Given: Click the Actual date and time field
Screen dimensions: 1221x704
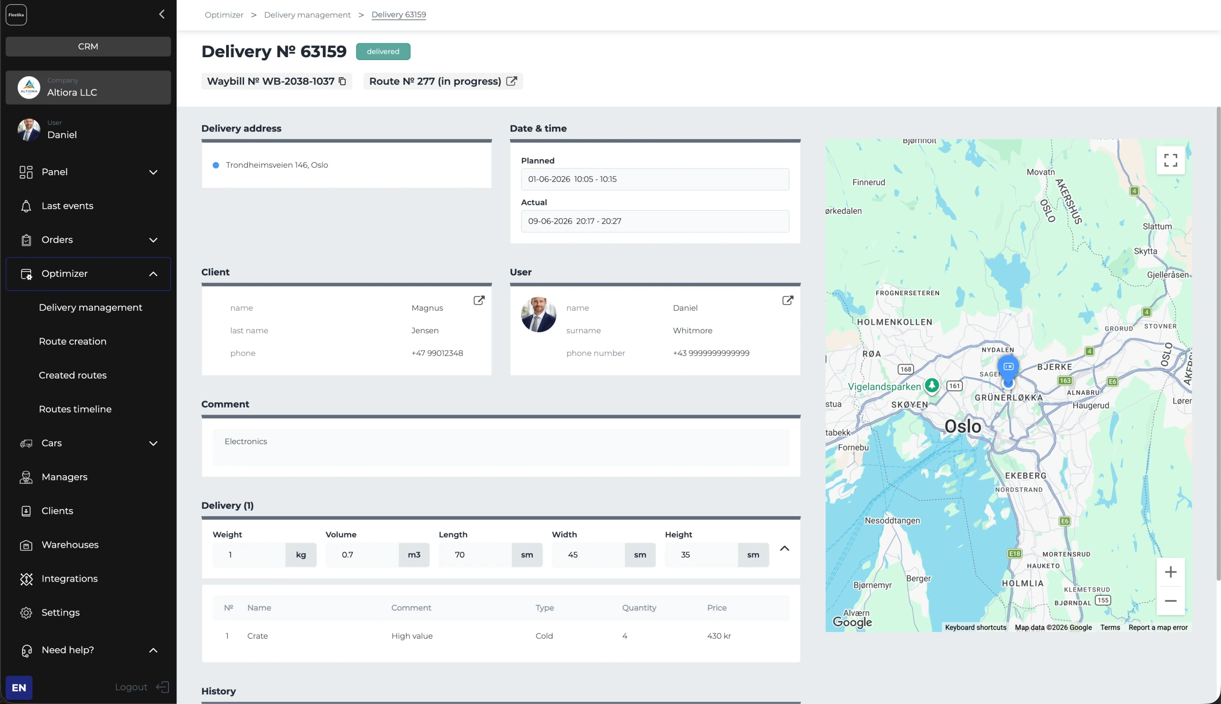Looking at the screenshot, I should 655,221.
